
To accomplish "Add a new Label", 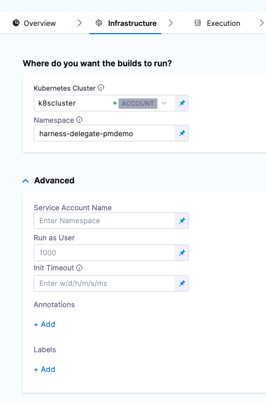I will coord(45,369).
